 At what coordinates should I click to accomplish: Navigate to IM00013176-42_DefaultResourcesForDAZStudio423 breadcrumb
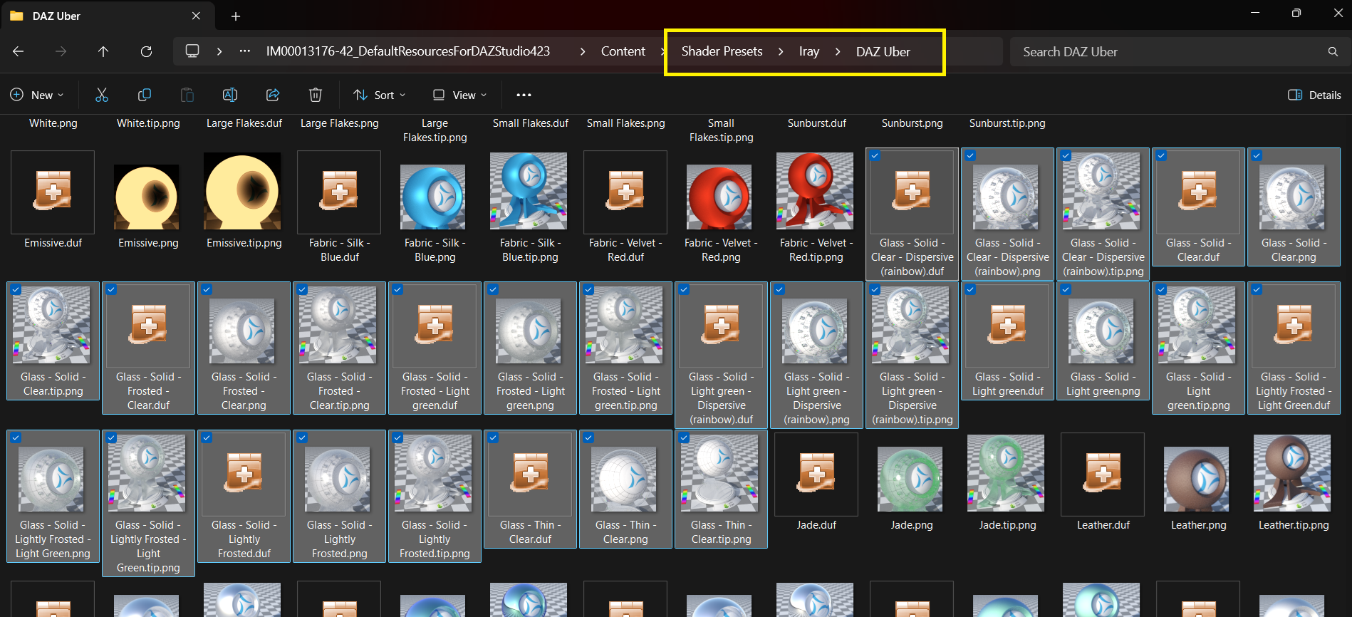[408, 51]
